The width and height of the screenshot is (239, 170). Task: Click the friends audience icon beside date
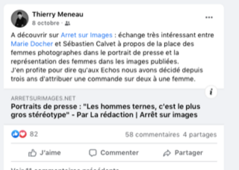[x=67, y=23]
